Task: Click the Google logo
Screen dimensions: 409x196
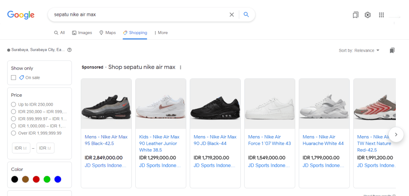Action: coord(21,15)
